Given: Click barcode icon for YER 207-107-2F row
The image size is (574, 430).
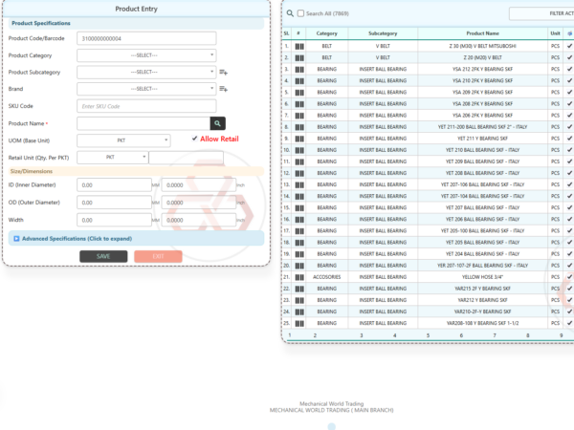Looking at the screenshot, I should (299, 266).
